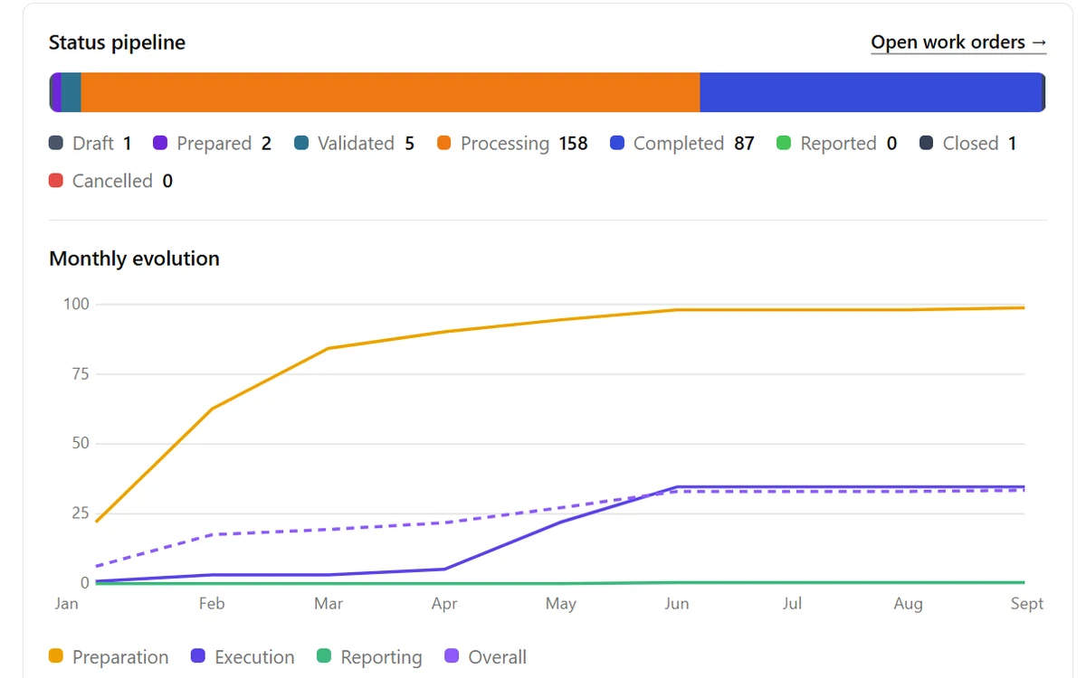The height and width of the screenshot is (678, 1086).
Task: Click the Apr label on x-axis
Action: [x=444, y=603]
